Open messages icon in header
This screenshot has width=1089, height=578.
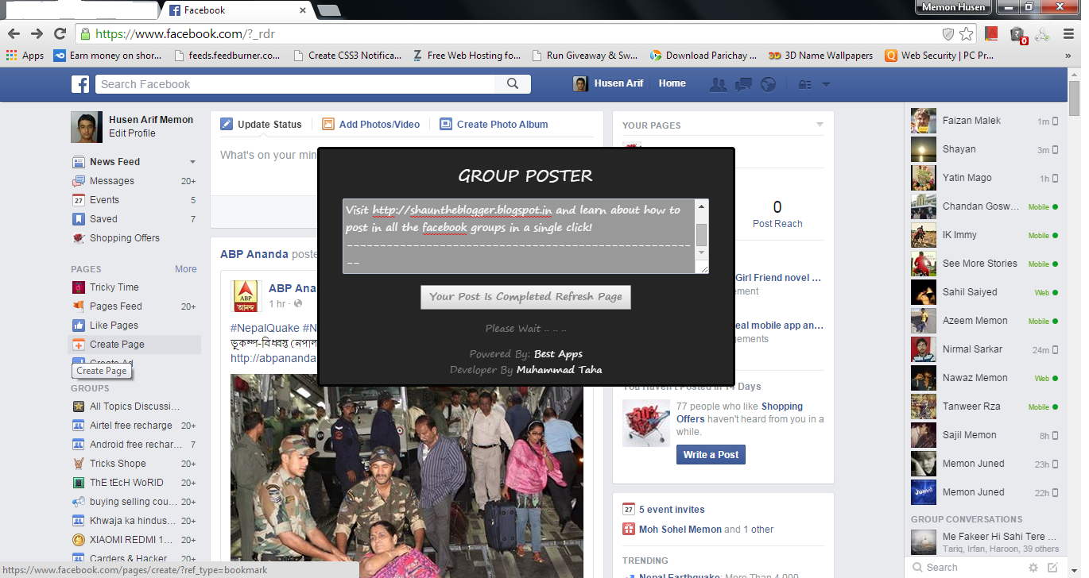[x=743, y=84]
